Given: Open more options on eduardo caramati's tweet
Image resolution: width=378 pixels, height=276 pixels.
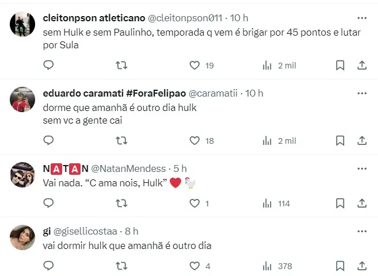Looking at the screenshot, I should (x=361, y=93).
